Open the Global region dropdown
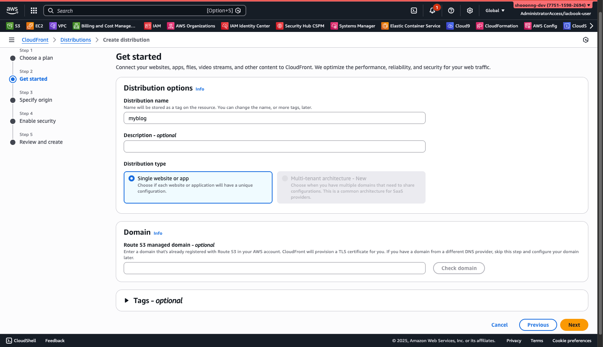The height and width of the screenshot is (347, 603). pos(495,11)
